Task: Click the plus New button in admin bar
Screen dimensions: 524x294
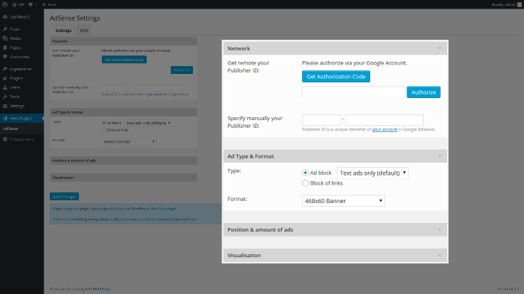Action: 49,5
